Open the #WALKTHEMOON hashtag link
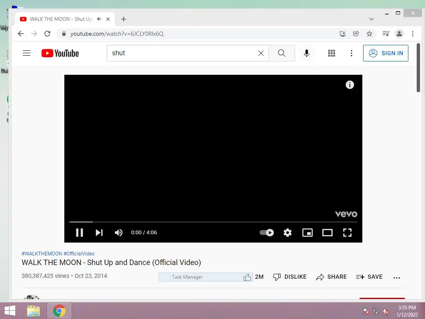 pyautogui.click(x=42, y=254)
